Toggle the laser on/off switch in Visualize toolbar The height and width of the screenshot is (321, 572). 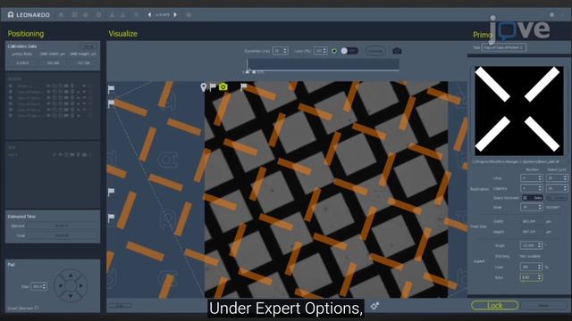349,51
